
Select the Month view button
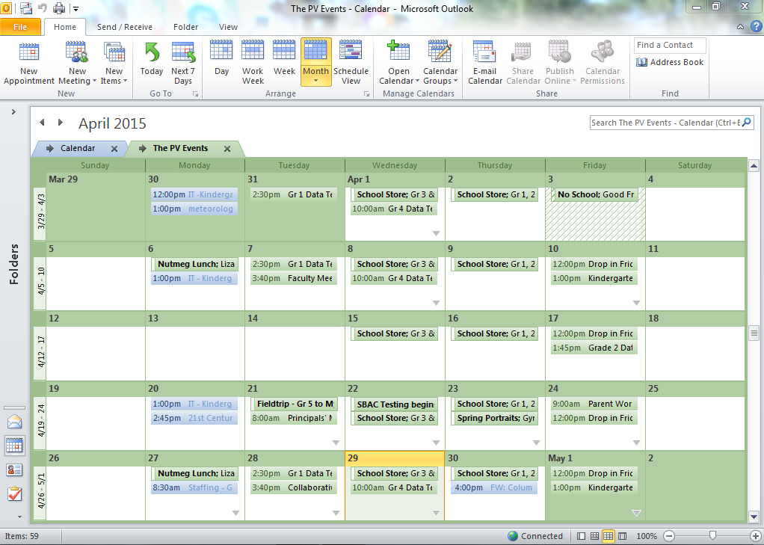(315, 62)
